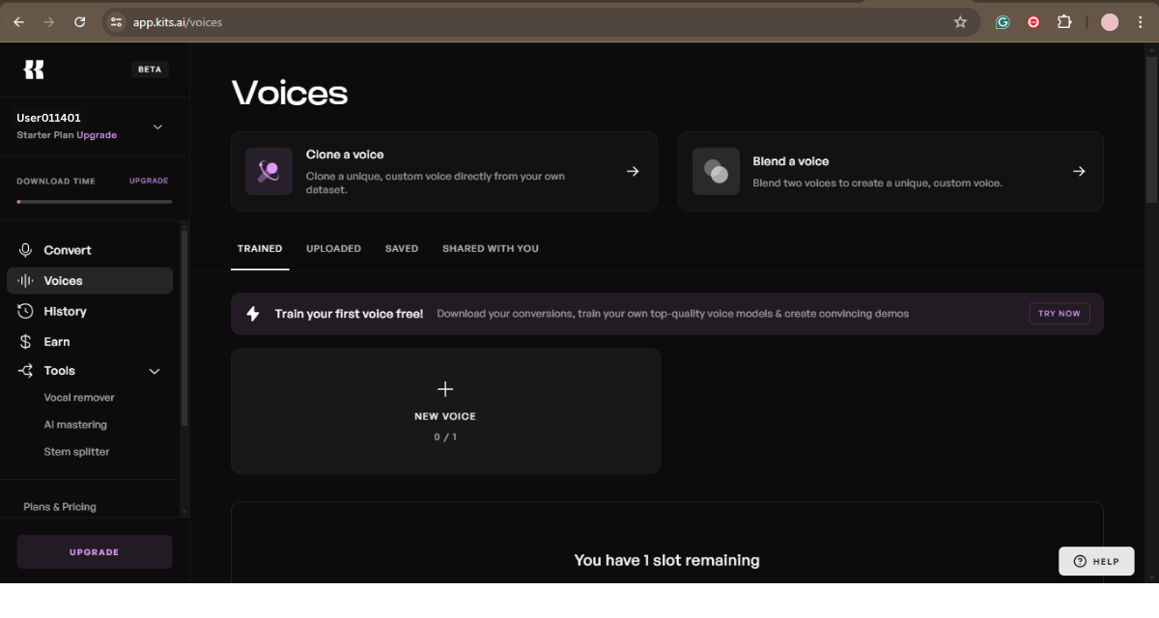The width and height of the screenshot is (1159, 618).
Task: Open Convert via the microphone icon
Action: pos(26,250)
